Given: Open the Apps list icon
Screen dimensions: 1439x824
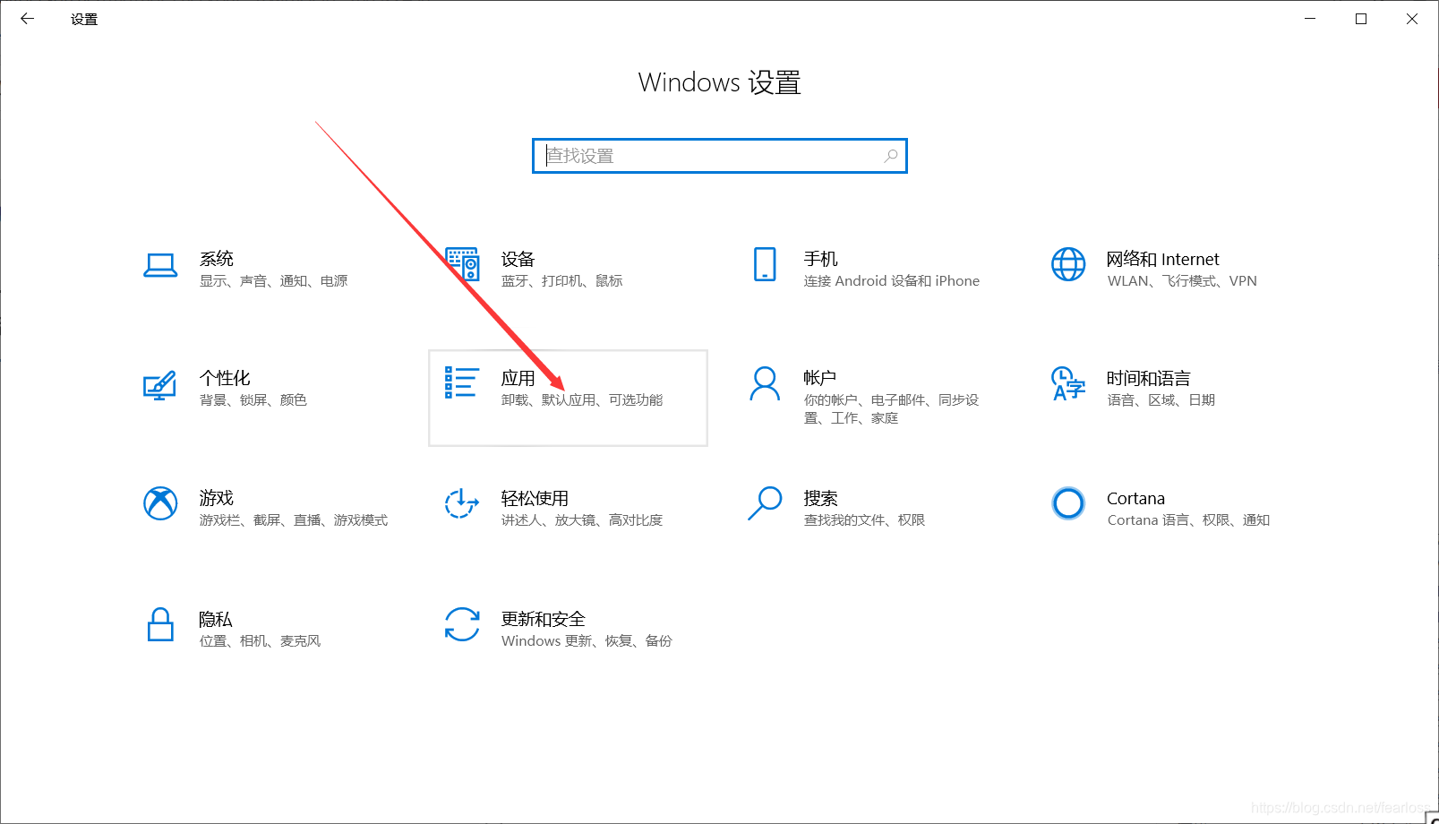Looking at the screenshot, I should pyautogui.click(x=461, y=382).
